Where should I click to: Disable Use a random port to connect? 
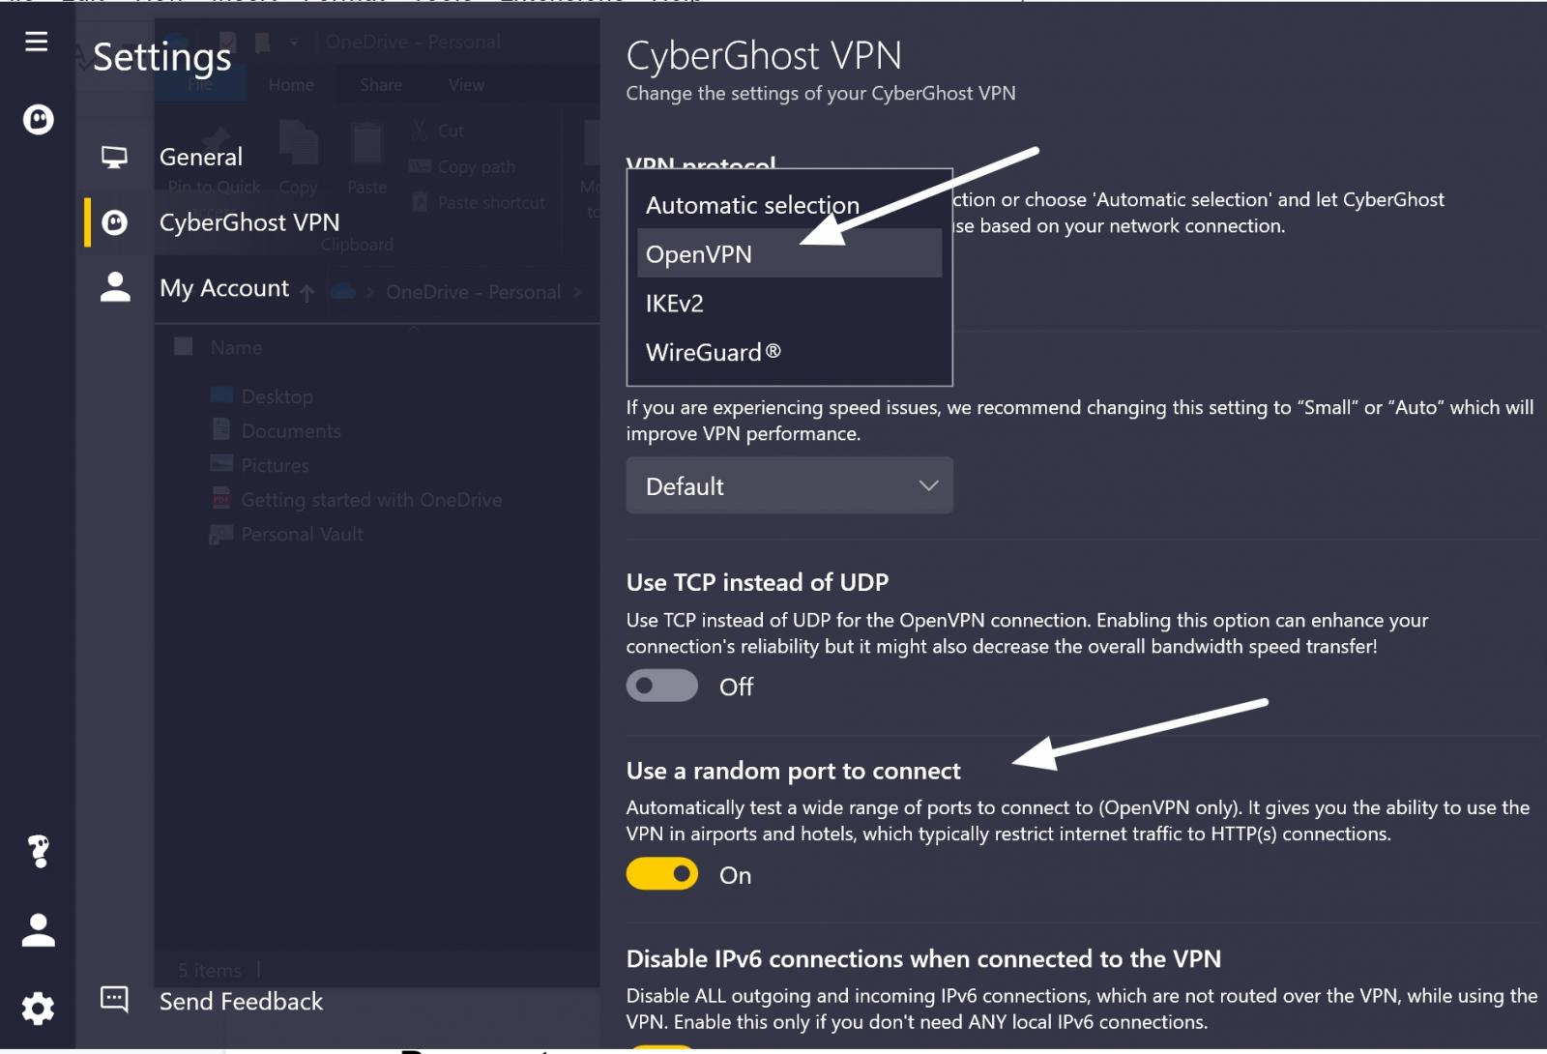661,873
